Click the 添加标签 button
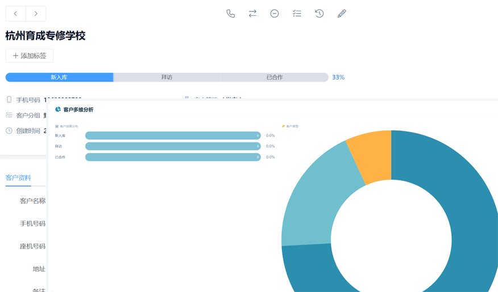498x292 pixels. pos(30,56)
